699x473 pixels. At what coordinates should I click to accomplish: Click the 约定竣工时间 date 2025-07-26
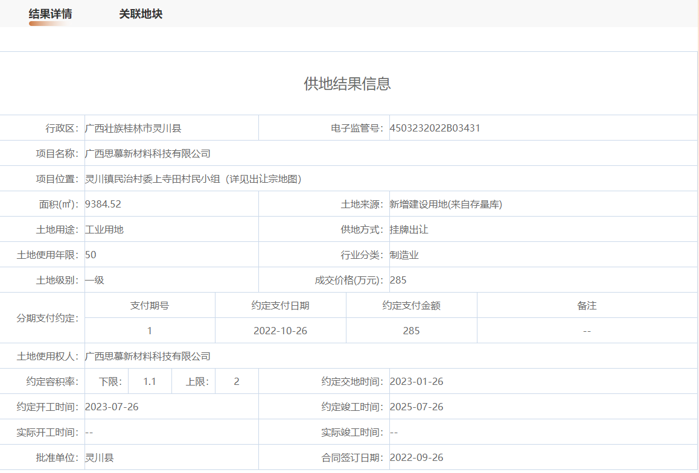click(x=417, y=407)
